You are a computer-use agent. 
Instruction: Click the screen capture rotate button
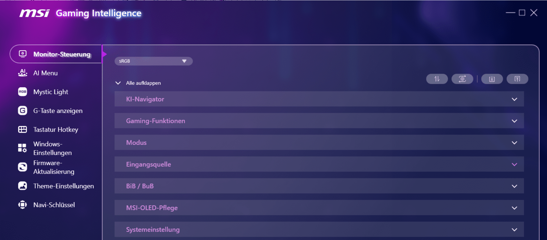pos(462,79)
